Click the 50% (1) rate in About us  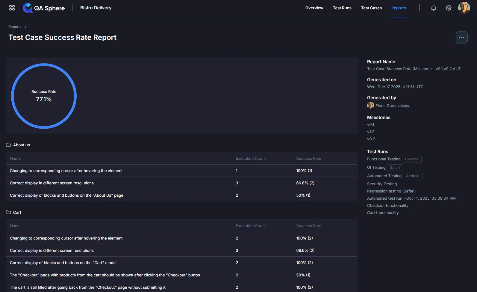[x=303, y=195]
